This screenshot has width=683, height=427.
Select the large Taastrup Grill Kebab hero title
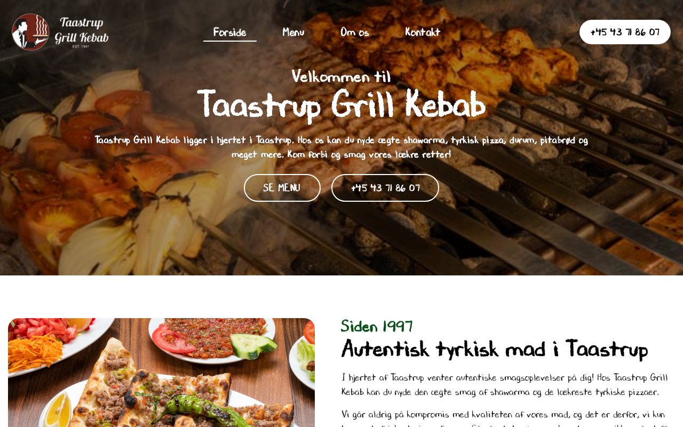point(341,104)
